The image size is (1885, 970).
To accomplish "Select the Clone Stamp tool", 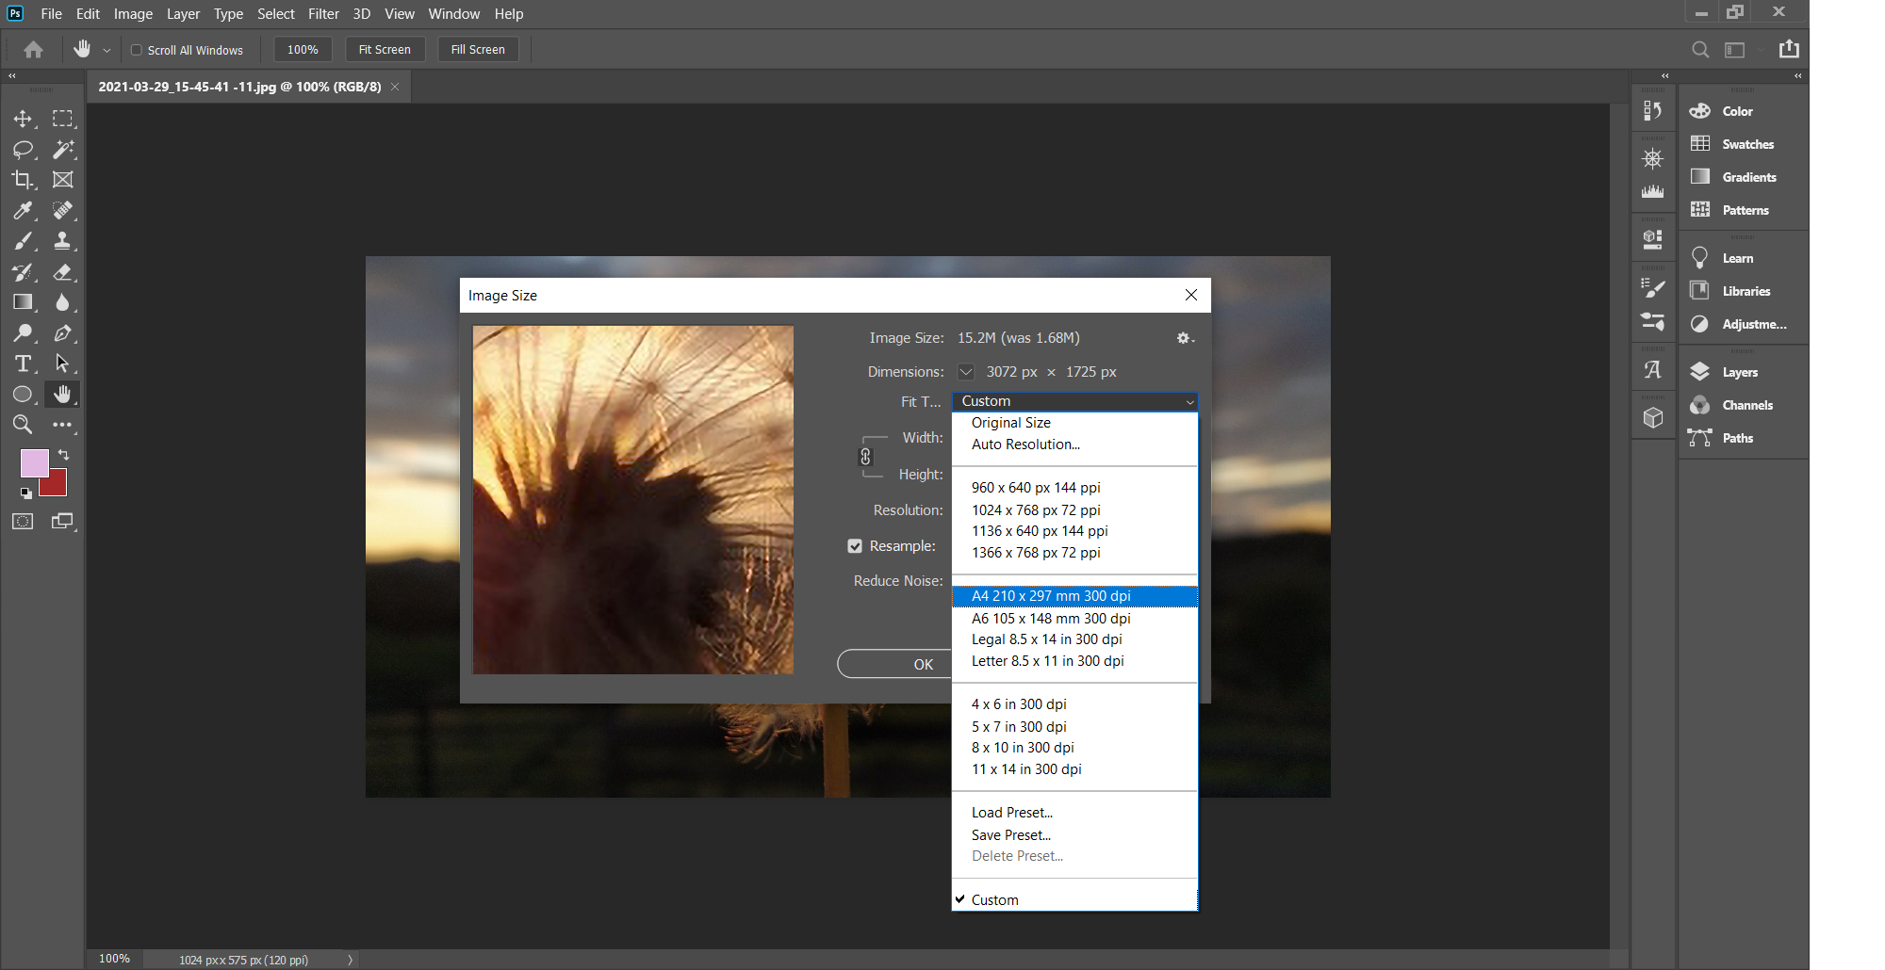I will (x=63, y=241).
